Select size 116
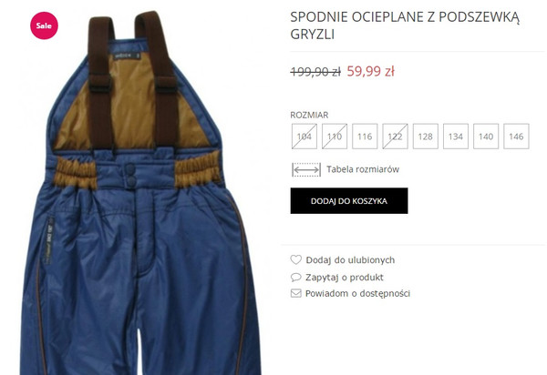The width and height of the screenshot is (547, 375). (365, 137)
